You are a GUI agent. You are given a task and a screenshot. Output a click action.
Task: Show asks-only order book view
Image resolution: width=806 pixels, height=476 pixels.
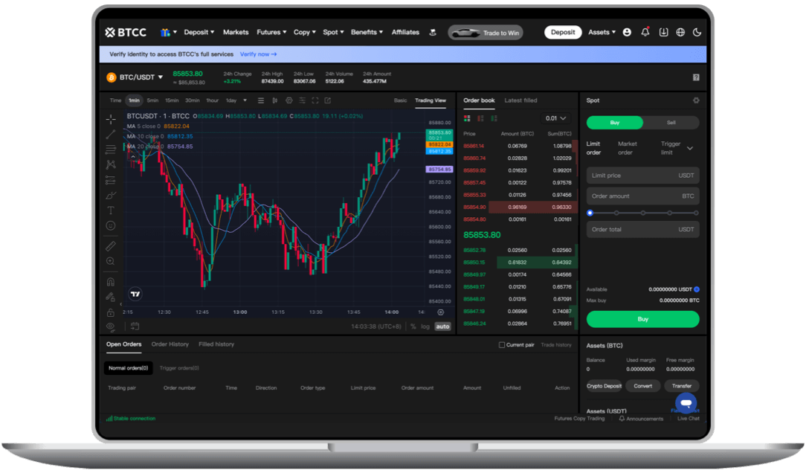point(480,119)
